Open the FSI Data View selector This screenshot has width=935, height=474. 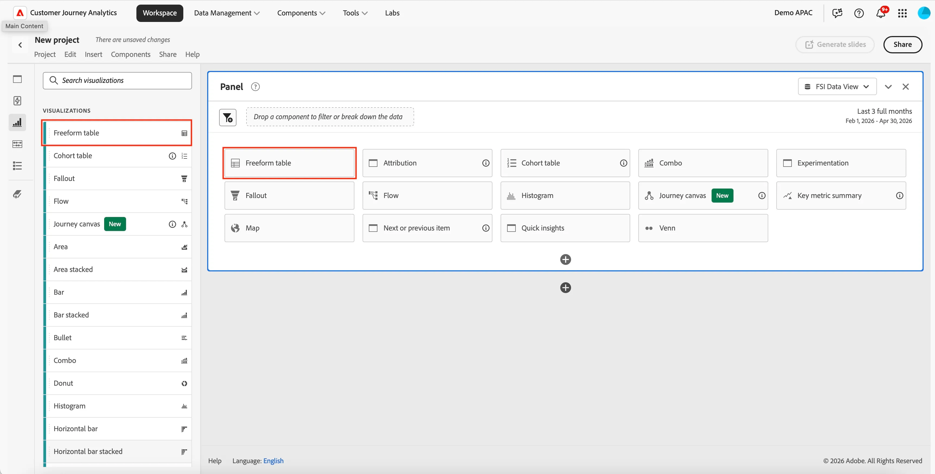837,87
